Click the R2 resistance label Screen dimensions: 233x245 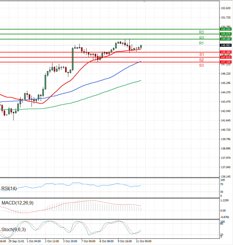[x=202, y=38]
